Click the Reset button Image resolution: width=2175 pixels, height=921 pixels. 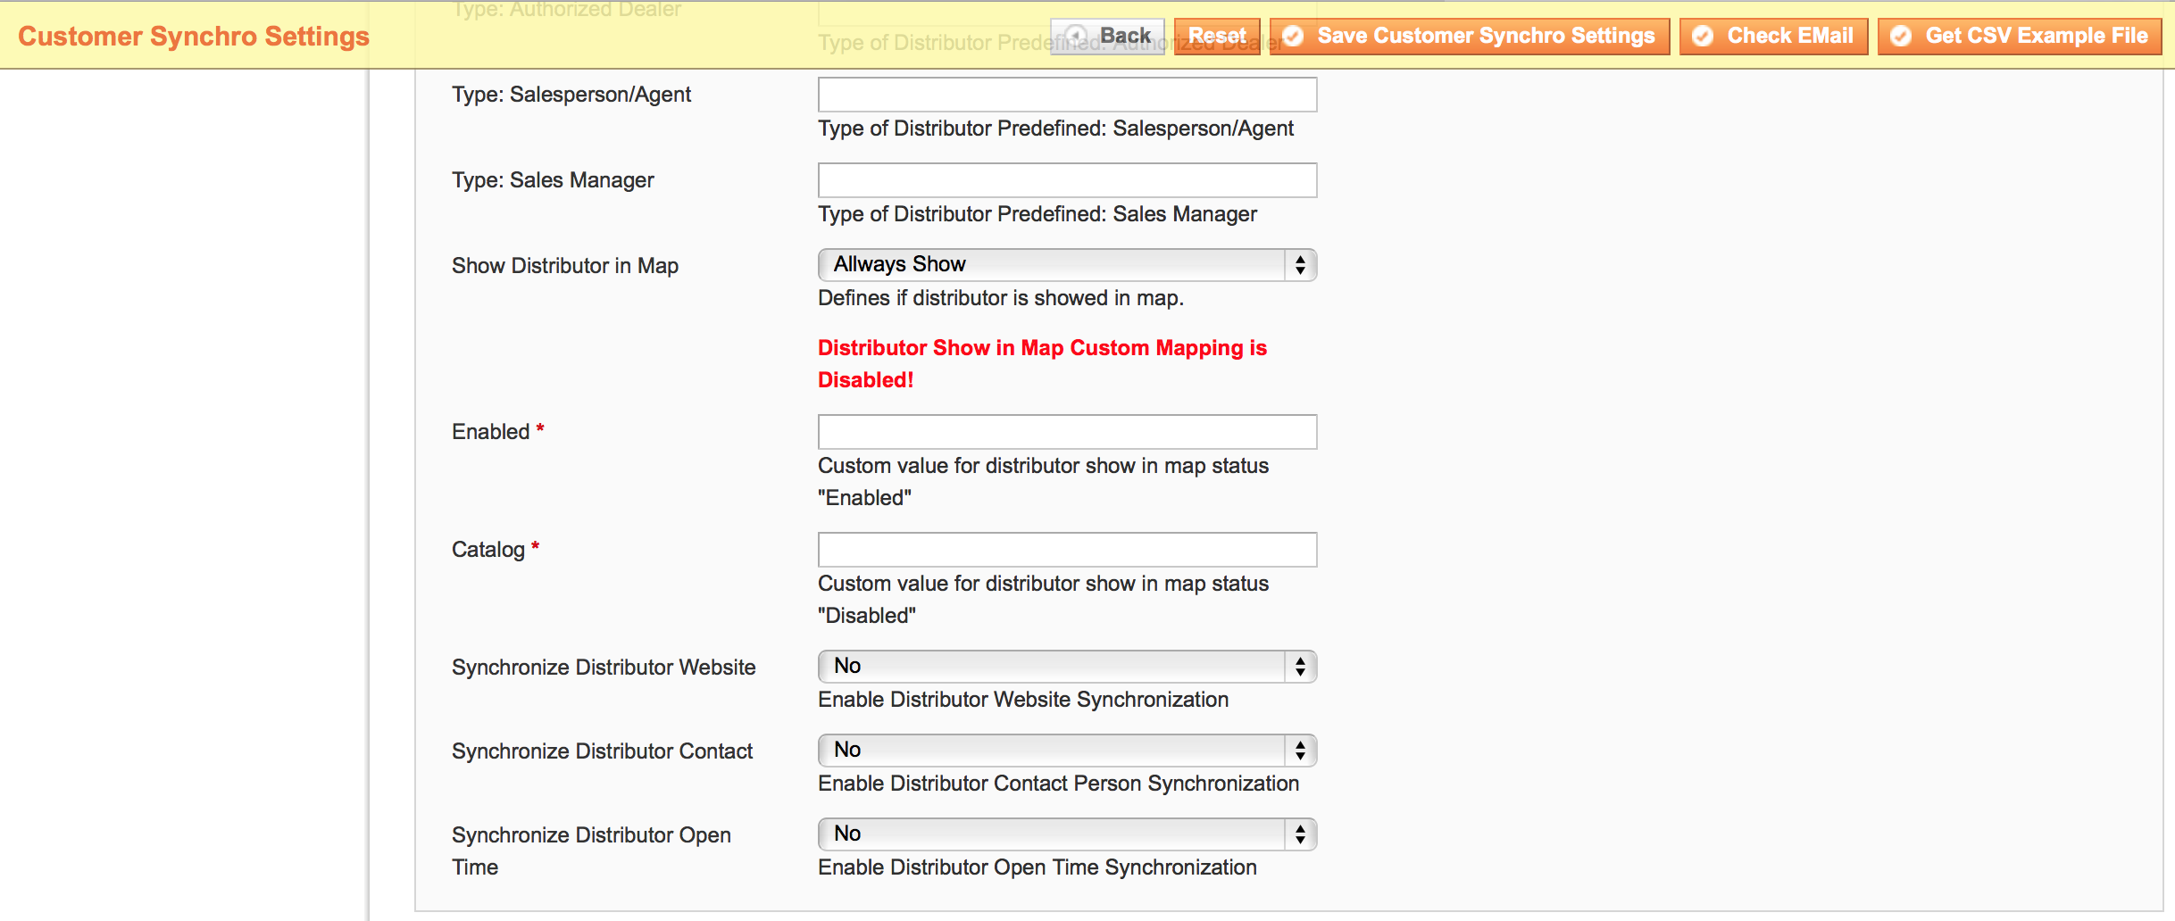1217,37
